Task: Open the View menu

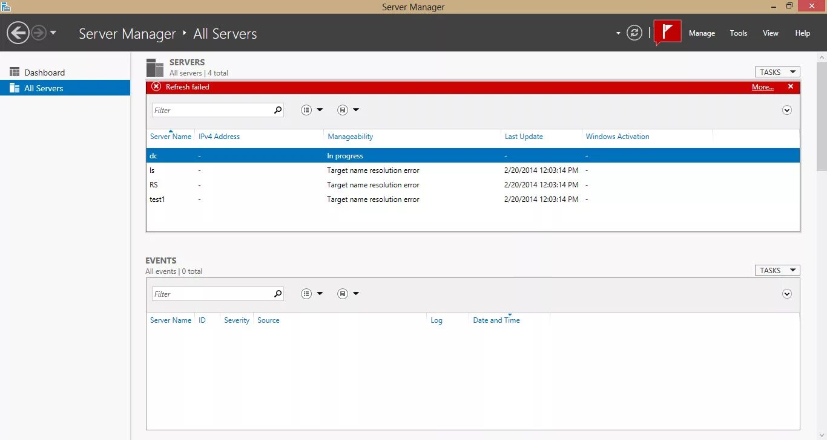Action: tap(771, 33)
